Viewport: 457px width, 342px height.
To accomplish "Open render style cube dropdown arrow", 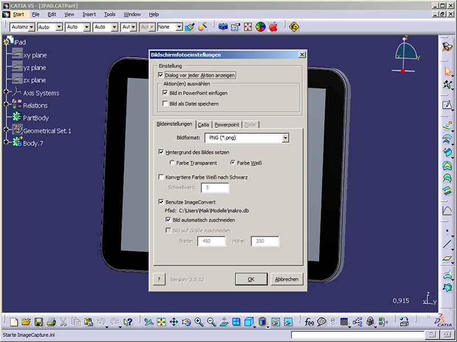I will (255, 327).
